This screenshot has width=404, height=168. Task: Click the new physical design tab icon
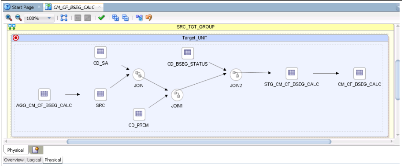pyautogui.click(x=36, y=150)
